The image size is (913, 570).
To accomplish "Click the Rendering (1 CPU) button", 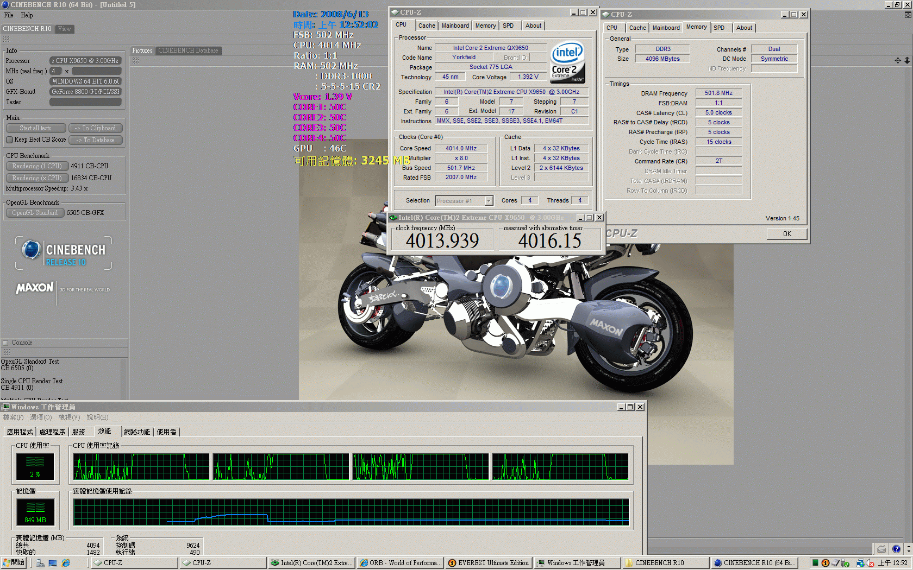I will coord(37,166).
